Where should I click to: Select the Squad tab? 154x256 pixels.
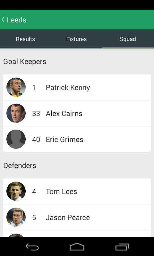128,39
